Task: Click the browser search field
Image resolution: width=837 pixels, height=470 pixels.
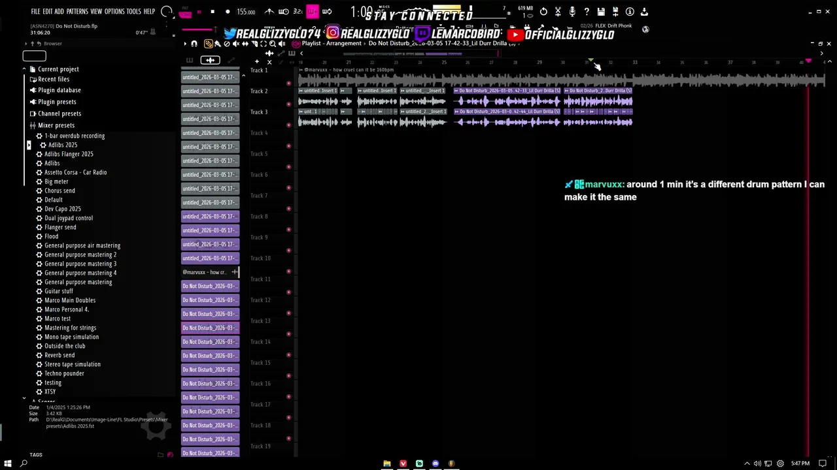Action: (34, 56)
